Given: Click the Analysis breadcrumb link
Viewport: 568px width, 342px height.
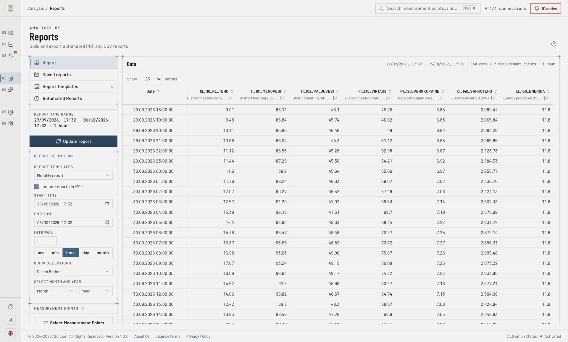Looking at the screenshot, I should tap(36, 9).
